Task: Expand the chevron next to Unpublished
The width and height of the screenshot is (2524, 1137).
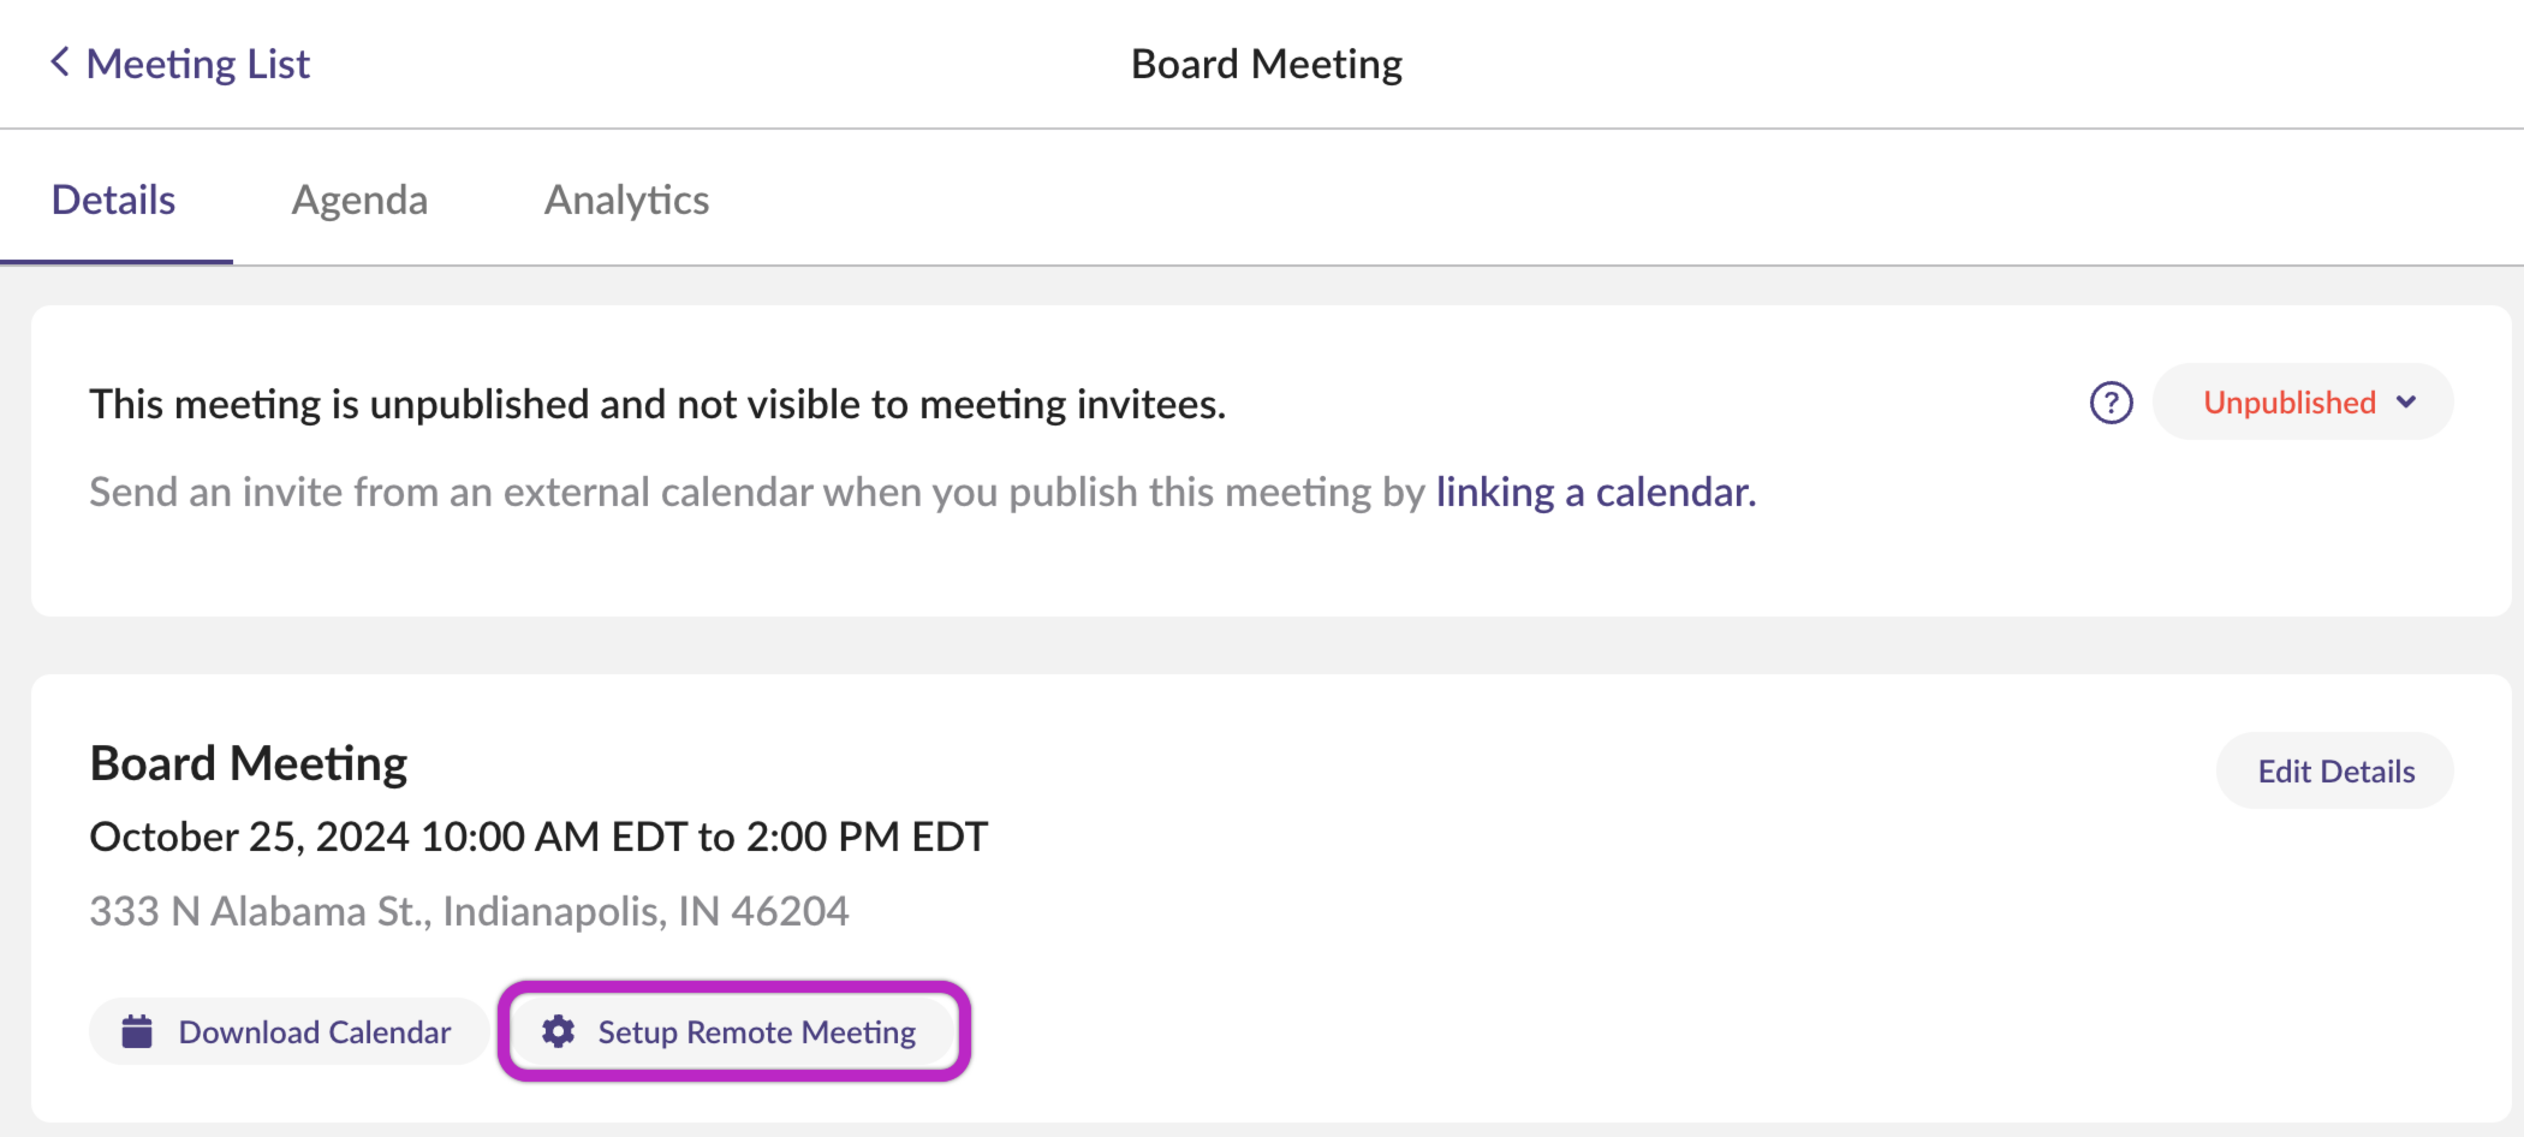Action: click(x=2406, y=402)
